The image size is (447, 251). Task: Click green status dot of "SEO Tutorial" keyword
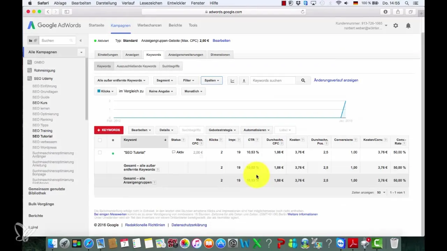coord(113,153)
